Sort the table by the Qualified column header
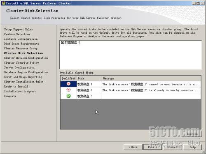Image resolution: width=206 pixels, height=154 pixels. [x=68, y=78]
